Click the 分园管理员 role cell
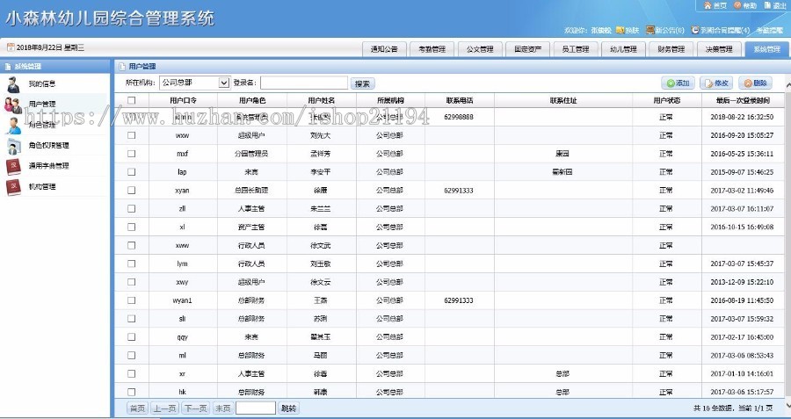Viewport: 791px width, 419px height. [251, 154]
